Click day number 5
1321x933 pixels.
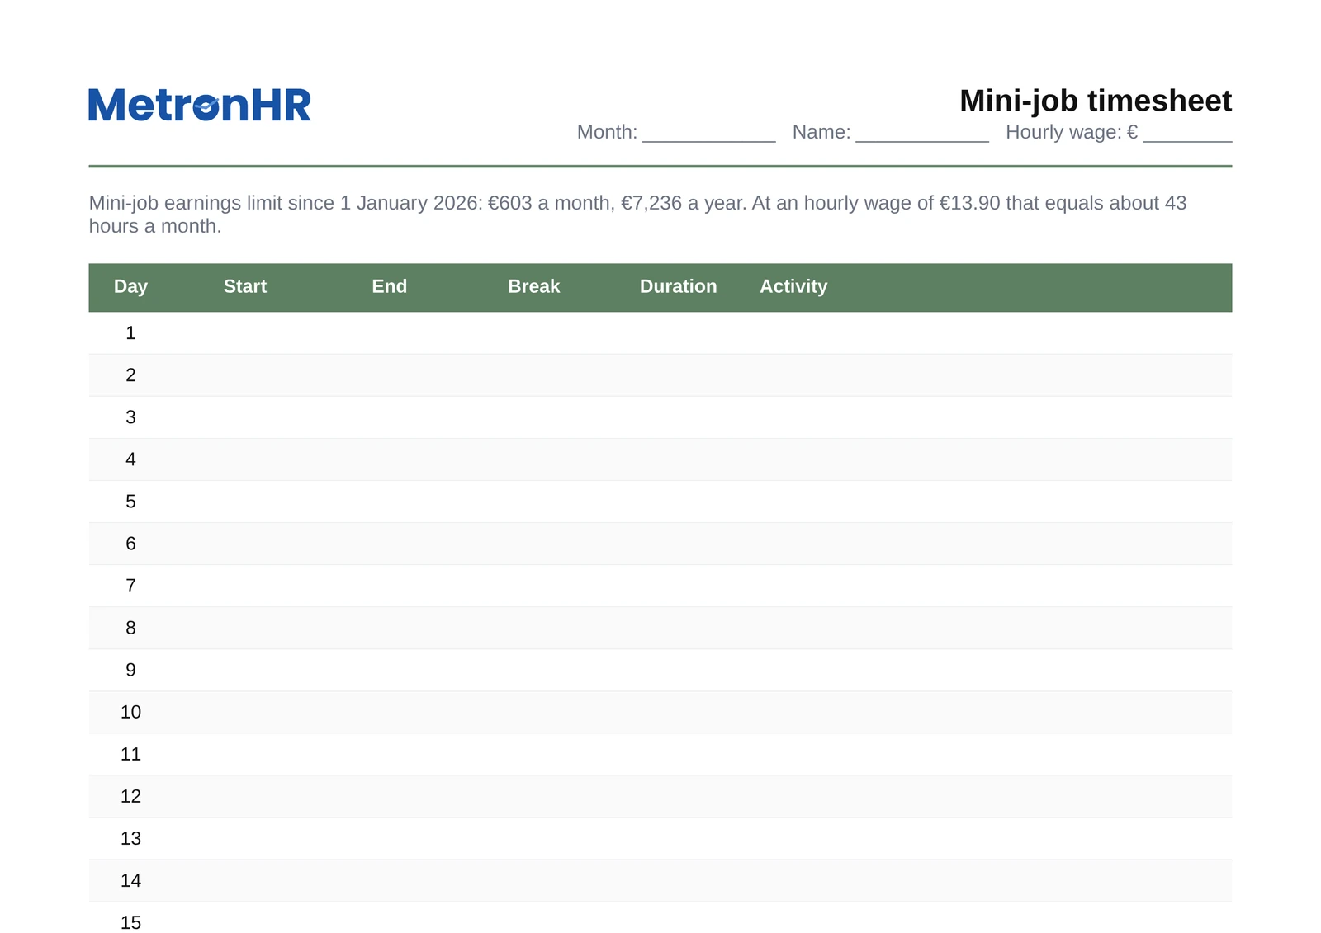point(130,502)
